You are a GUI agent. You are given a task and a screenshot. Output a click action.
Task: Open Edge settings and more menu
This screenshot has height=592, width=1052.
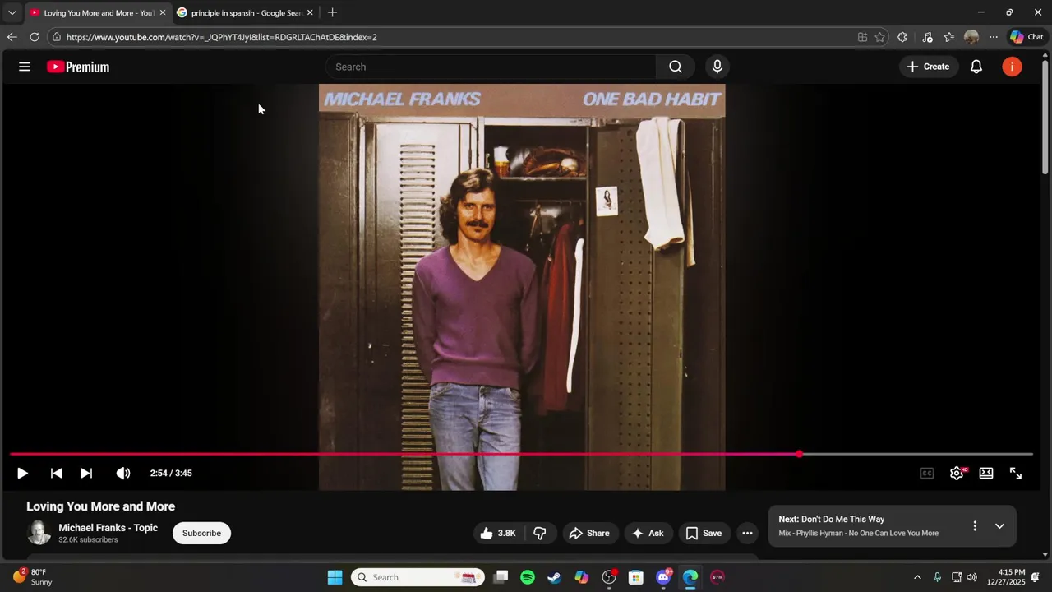tap(994, 37)
